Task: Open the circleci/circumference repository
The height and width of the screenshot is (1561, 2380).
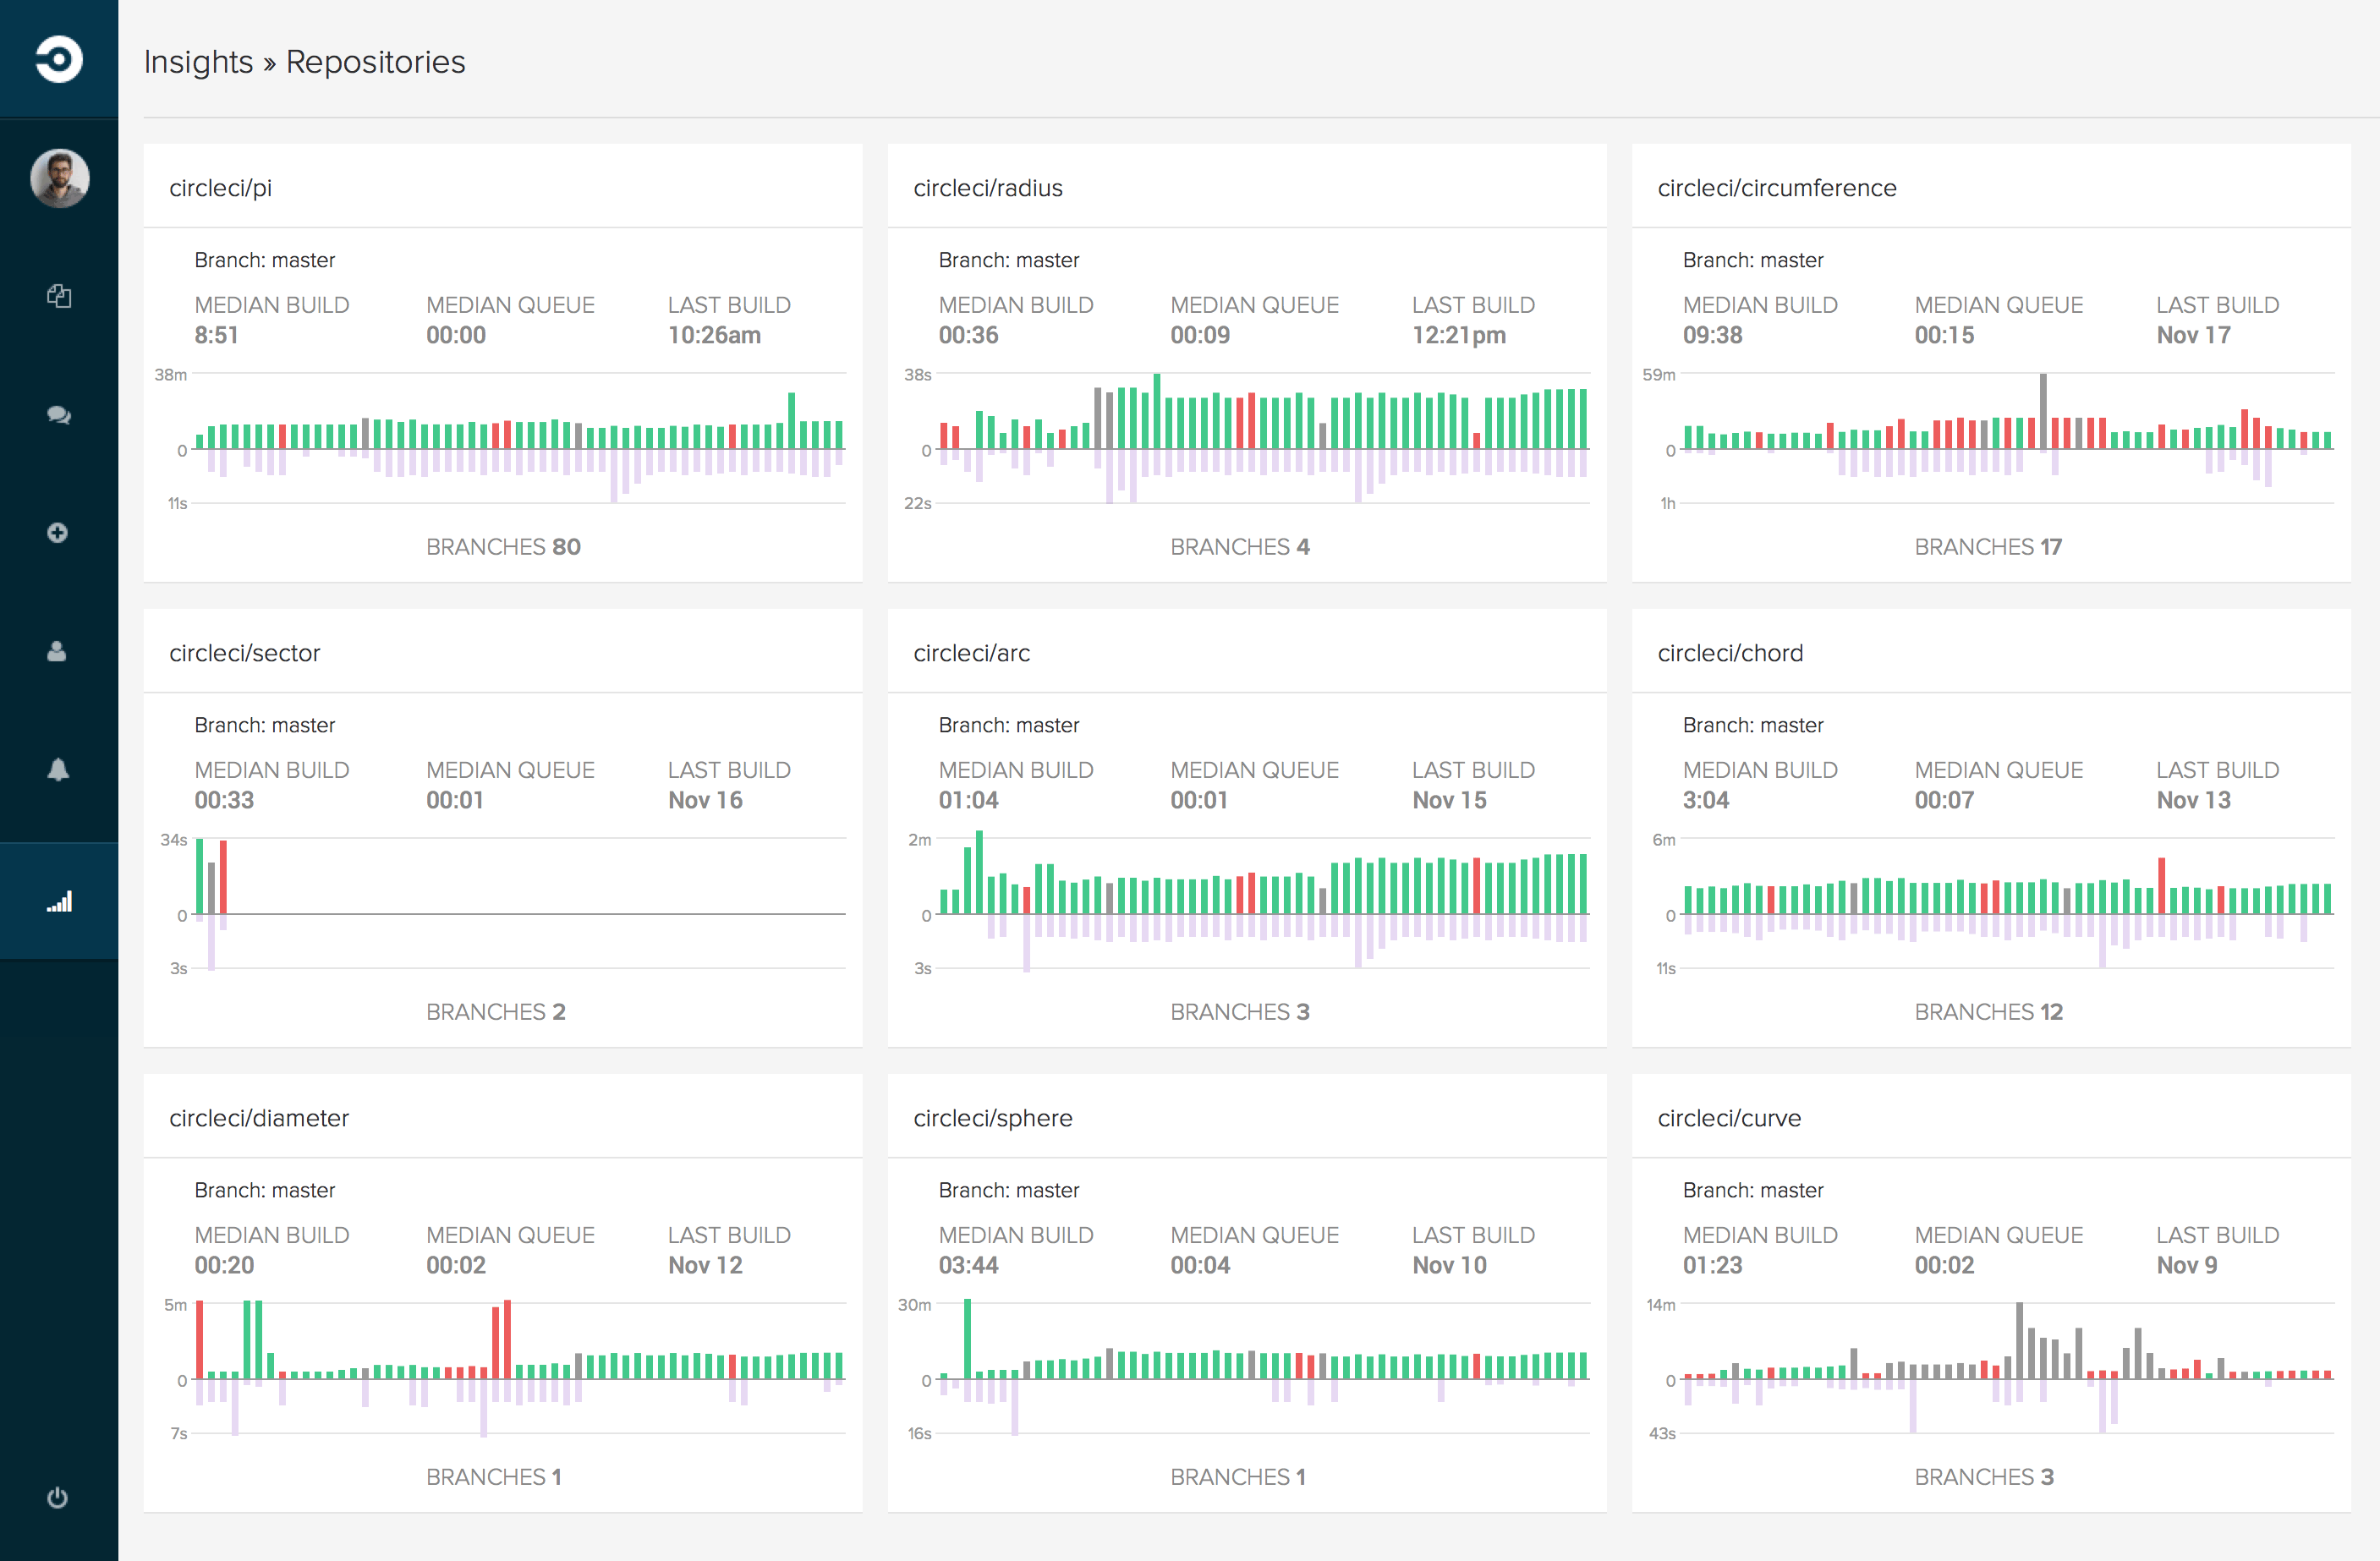Action: click(1776, 188)
